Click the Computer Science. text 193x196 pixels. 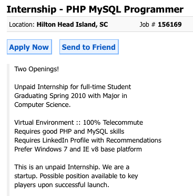(43, 105)
